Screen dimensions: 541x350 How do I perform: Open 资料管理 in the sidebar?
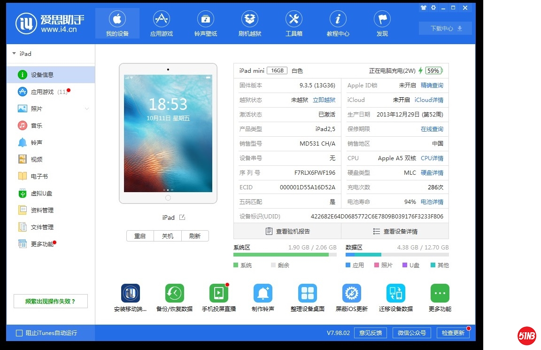point(51,210)
